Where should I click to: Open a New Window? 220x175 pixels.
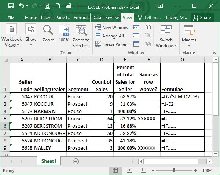click(112, 28)
